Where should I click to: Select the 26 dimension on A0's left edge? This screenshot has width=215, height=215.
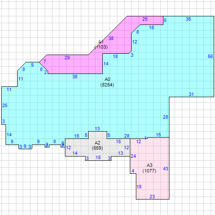coord(5,105)
